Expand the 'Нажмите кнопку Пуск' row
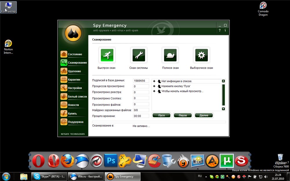The width and height of the screenshot is (290, 181). click(154, 86)
